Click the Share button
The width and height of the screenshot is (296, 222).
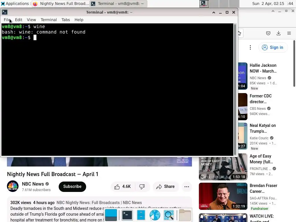point(166,186)
